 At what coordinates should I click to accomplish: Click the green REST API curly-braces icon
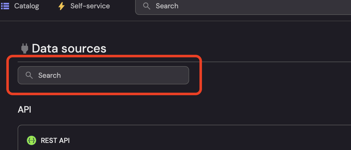point(31,140)
